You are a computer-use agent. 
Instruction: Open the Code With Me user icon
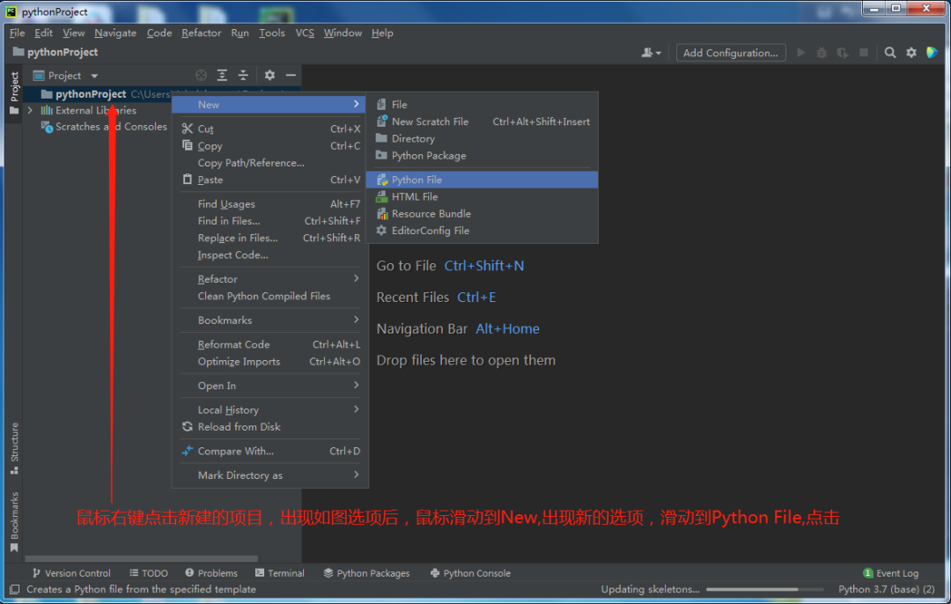(x=651, y=53)
